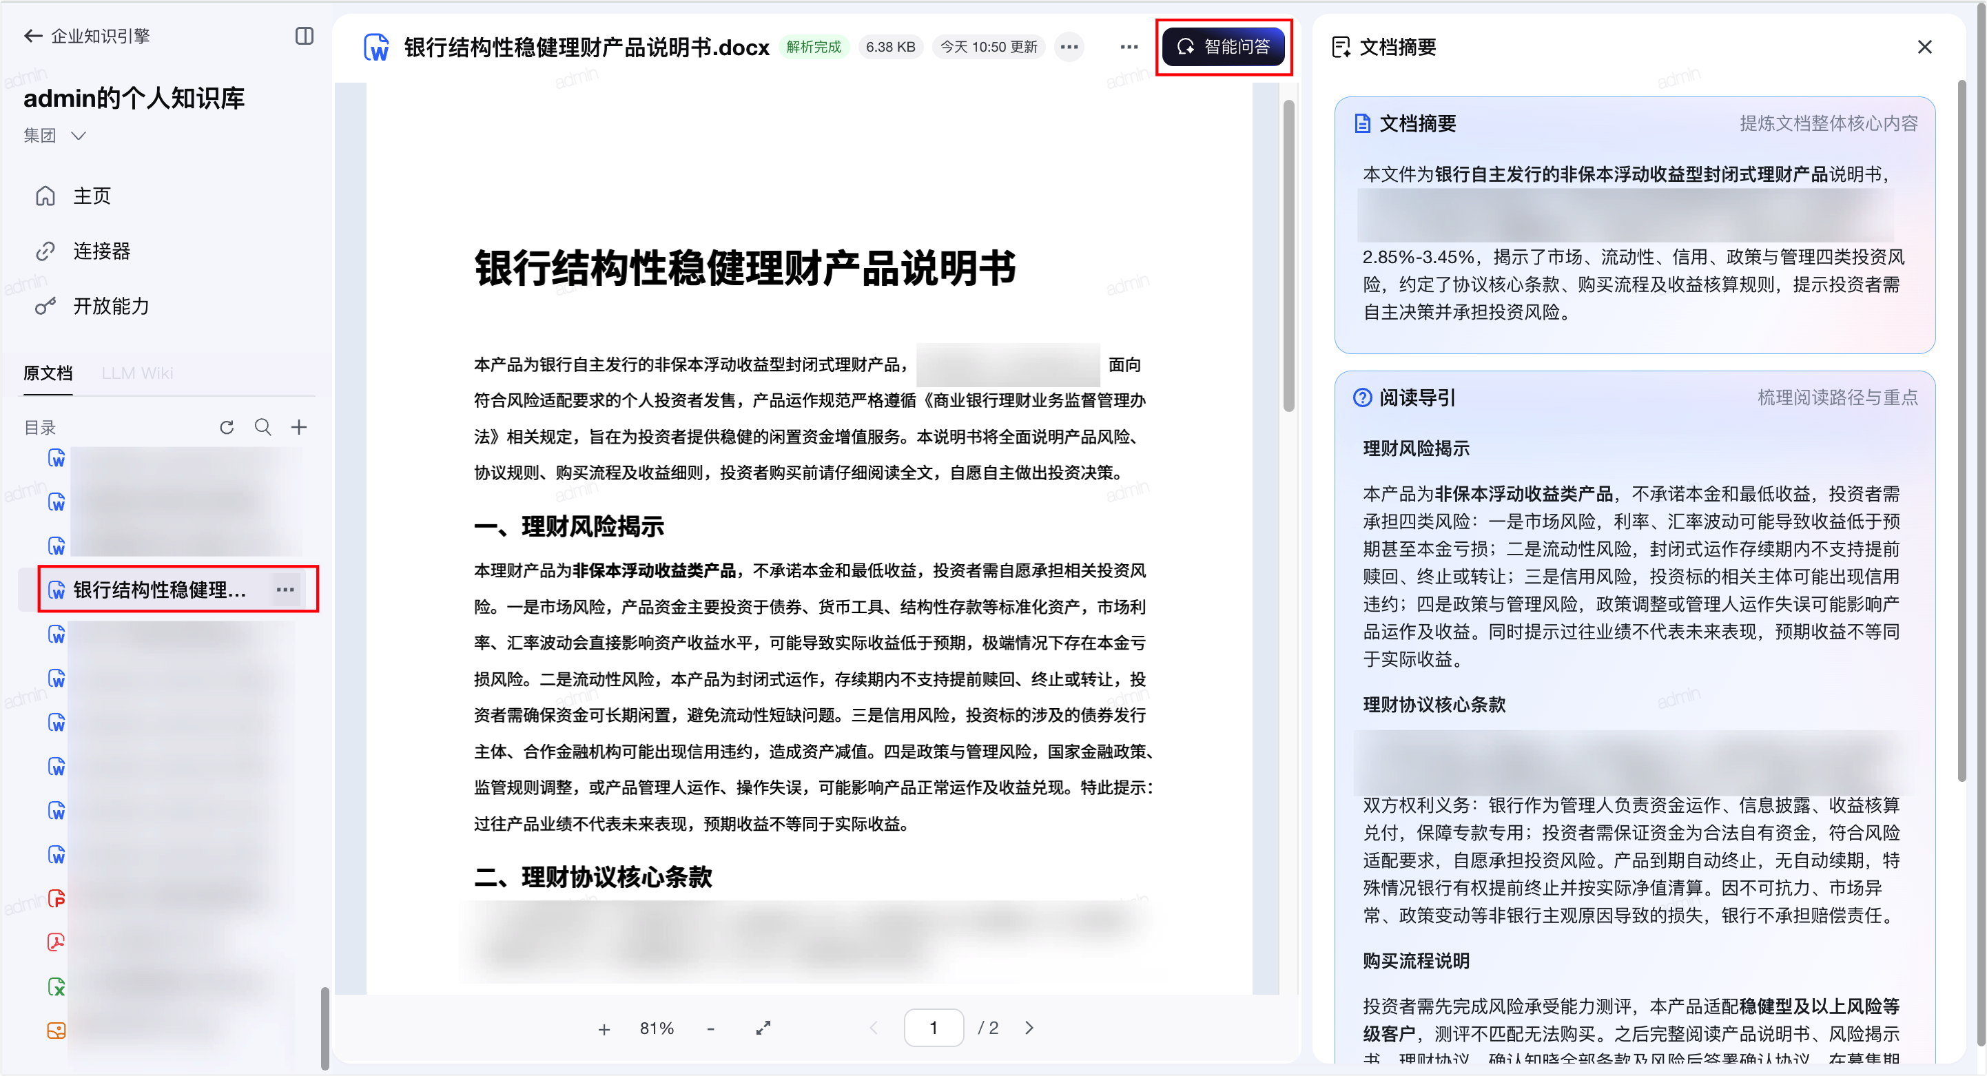Open the plain three-dot menu in header
Screen dimensions: 1987x1076
[x=1129, y=47]
